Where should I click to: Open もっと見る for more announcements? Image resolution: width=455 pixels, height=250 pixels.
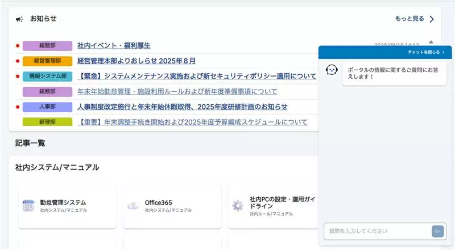point(409,19)
